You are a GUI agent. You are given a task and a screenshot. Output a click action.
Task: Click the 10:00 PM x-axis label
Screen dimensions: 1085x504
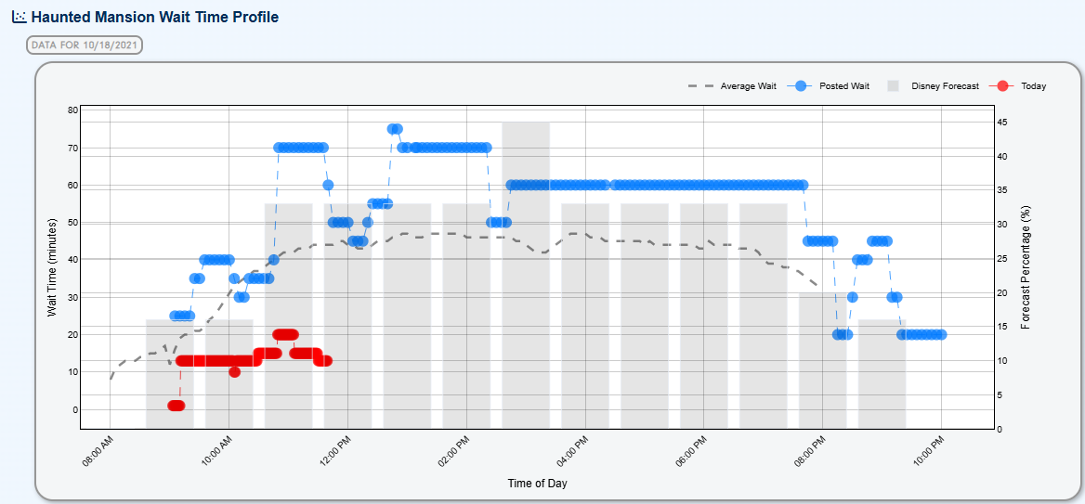931,452
